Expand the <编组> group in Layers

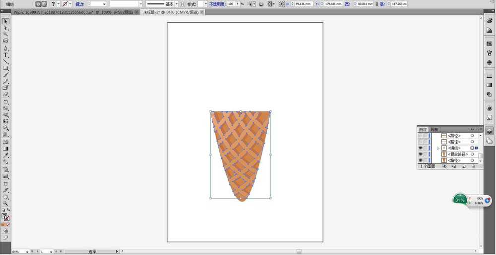pyautogui.click(x=438, y=148)
